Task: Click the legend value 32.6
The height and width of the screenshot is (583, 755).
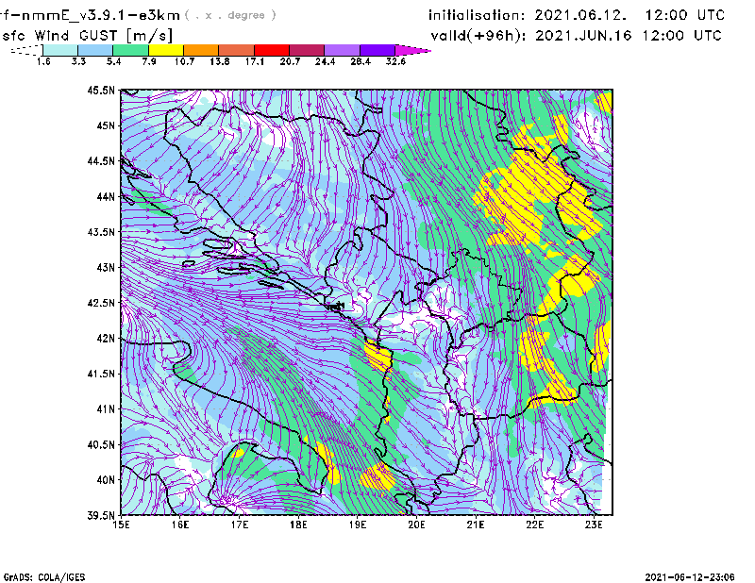Action: [x=395, y=61]
